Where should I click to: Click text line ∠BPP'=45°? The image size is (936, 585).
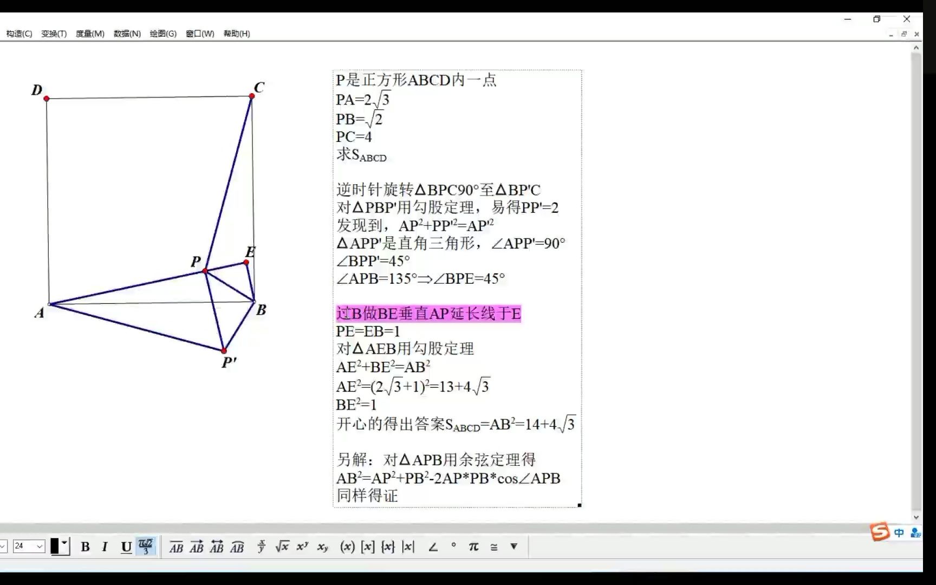373,261
